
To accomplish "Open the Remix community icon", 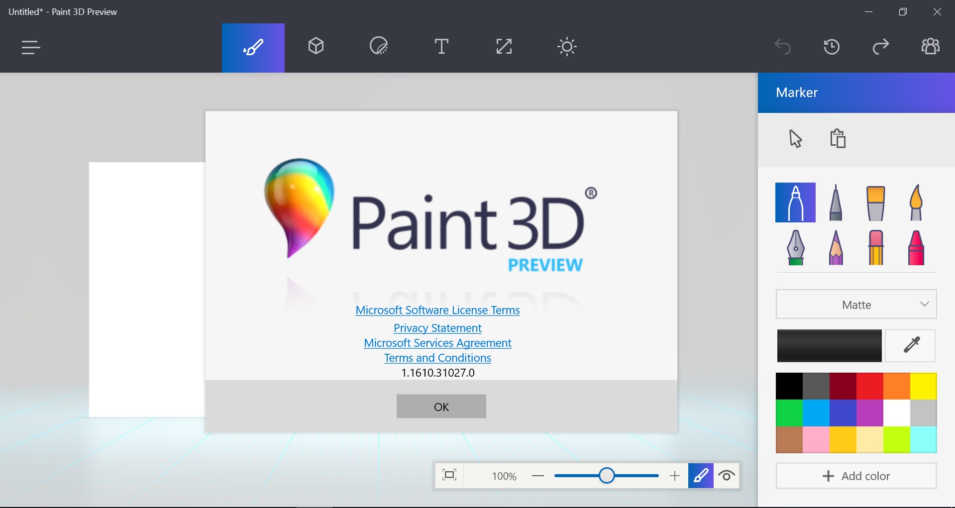I will [931, 47].
